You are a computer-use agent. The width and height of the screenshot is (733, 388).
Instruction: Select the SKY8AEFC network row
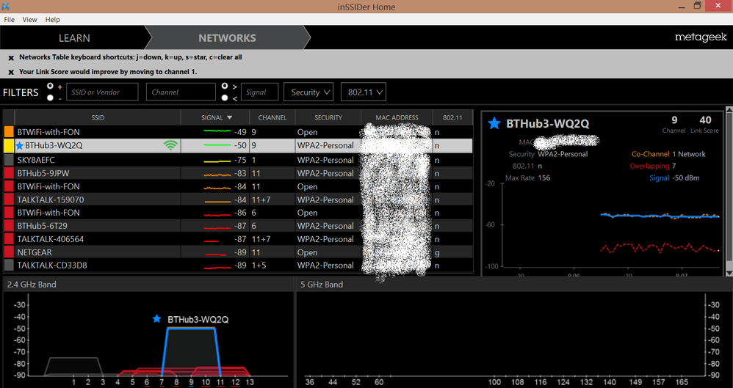[x=238, y=160]
